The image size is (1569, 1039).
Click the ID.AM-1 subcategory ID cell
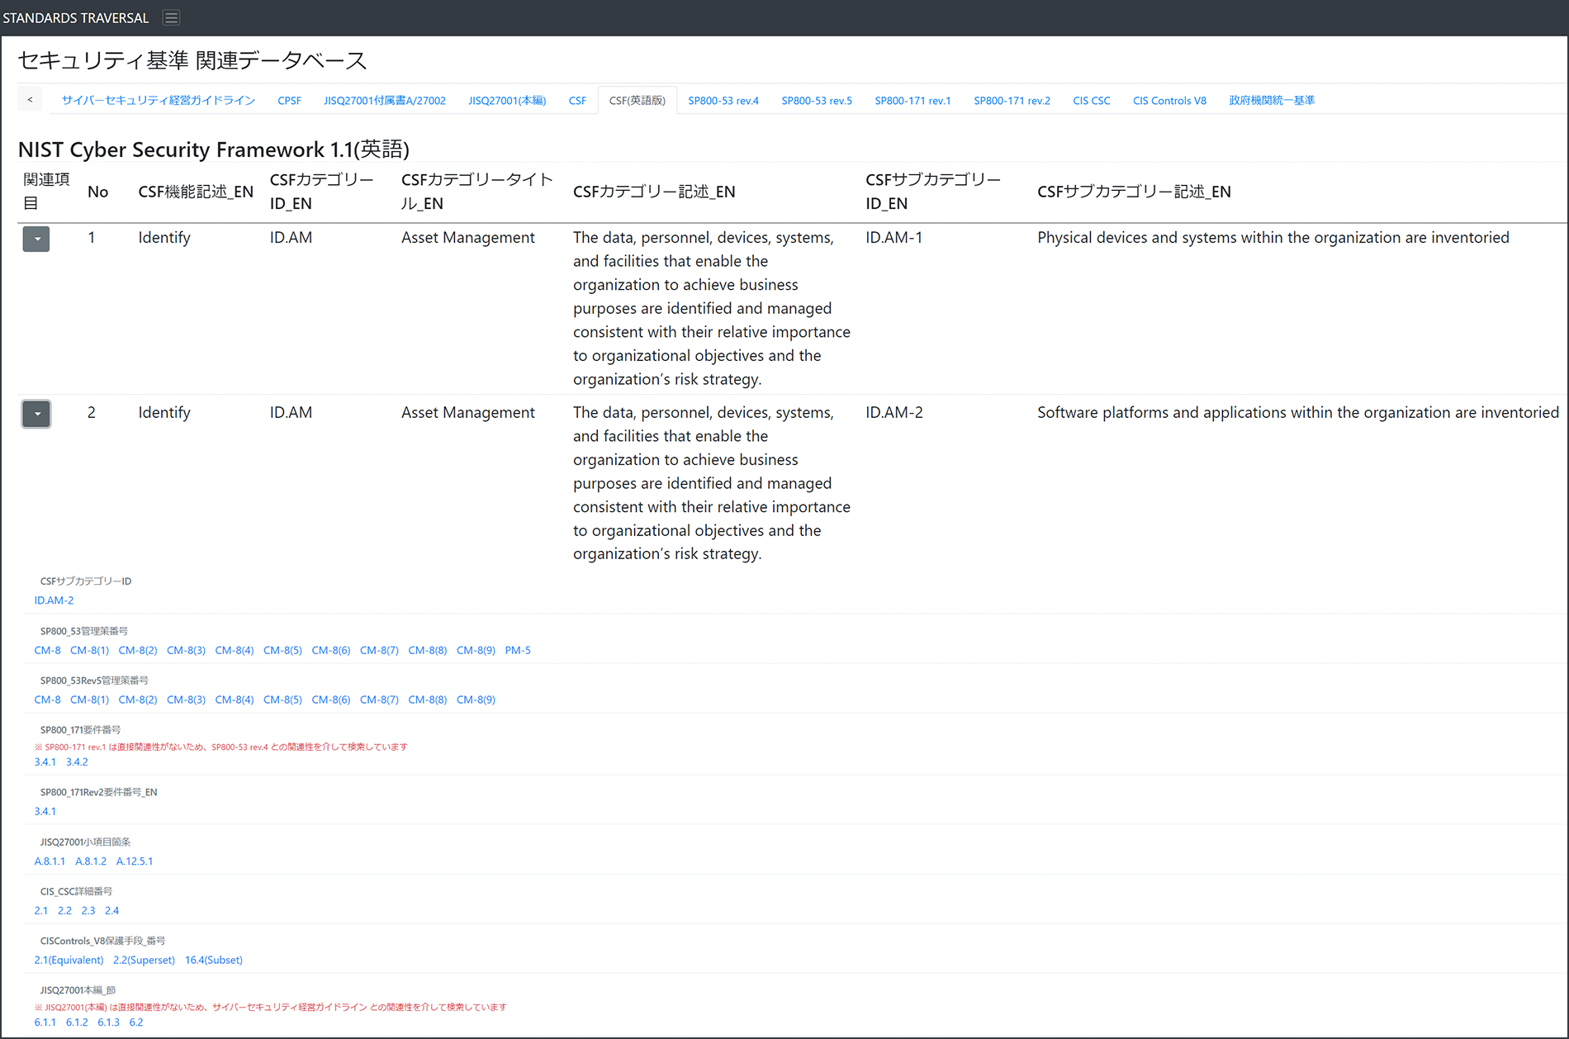(x=894, y=238)
